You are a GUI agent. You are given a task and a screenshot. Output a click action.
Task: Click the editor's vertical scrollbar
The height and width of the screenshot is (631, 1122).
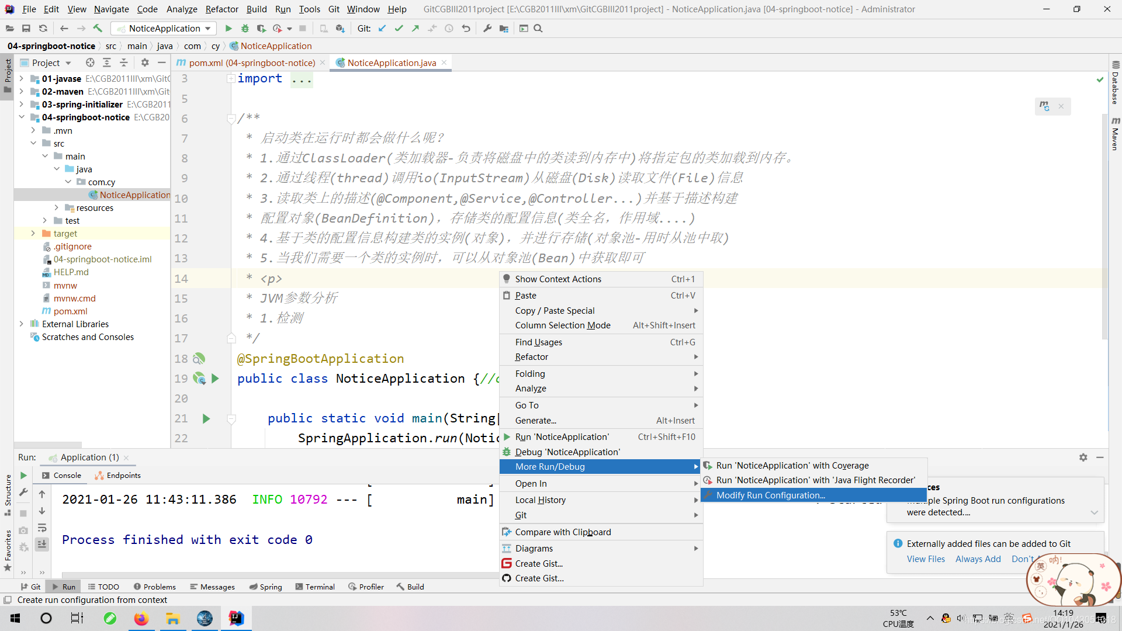[x=1104, y=228]
